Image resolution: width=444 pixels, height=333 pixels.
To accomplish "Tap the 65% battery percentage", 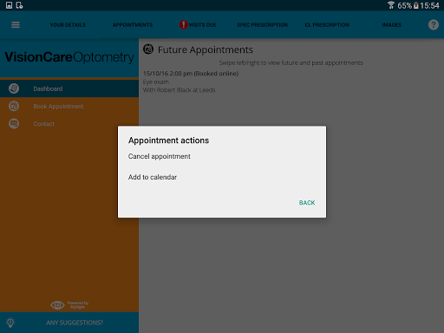I will tap(404, 5).
